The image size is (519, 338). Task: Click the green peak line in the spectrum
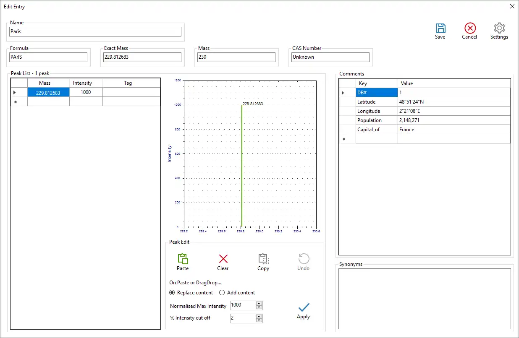[x=242, y=166]
